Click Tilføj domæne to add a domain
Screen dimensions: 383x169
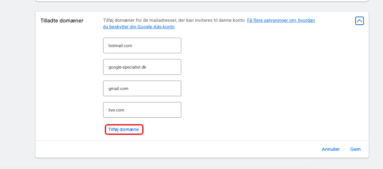[x=124, y=129]
